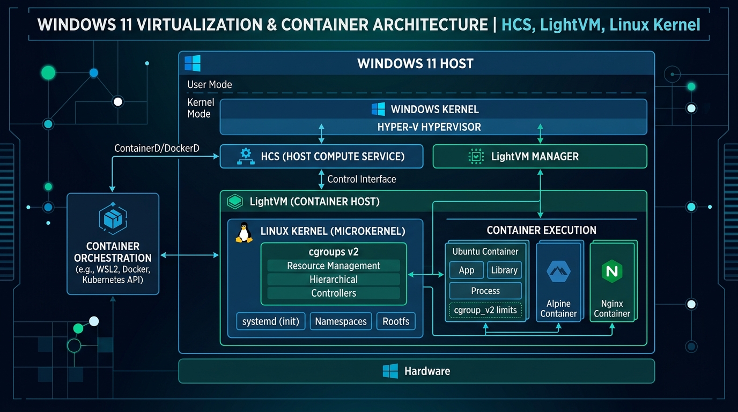Image resolution: width=738 pixels, height=412 pixels.
Task: Click the green Nginx N logo
Action: (611, 271)
